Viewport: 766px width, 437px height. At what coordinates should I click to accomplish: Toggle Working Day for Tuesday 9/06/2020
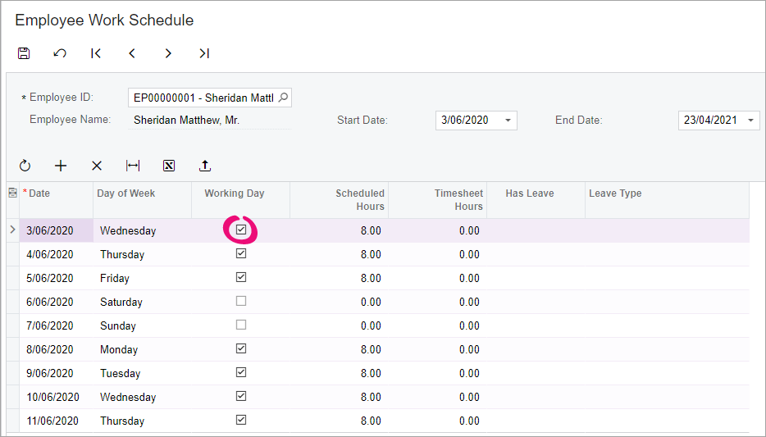(x=241, y=372)
